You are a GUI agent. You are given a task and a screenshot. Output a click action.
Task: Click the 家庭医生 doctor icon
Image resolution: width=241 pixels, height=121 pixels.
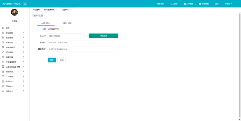click(3, 33)
